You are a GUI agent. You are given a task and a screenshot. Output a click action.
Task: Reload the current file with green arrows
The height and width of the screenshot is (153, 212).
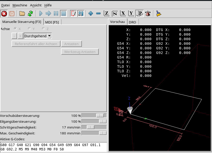[30, 14]
